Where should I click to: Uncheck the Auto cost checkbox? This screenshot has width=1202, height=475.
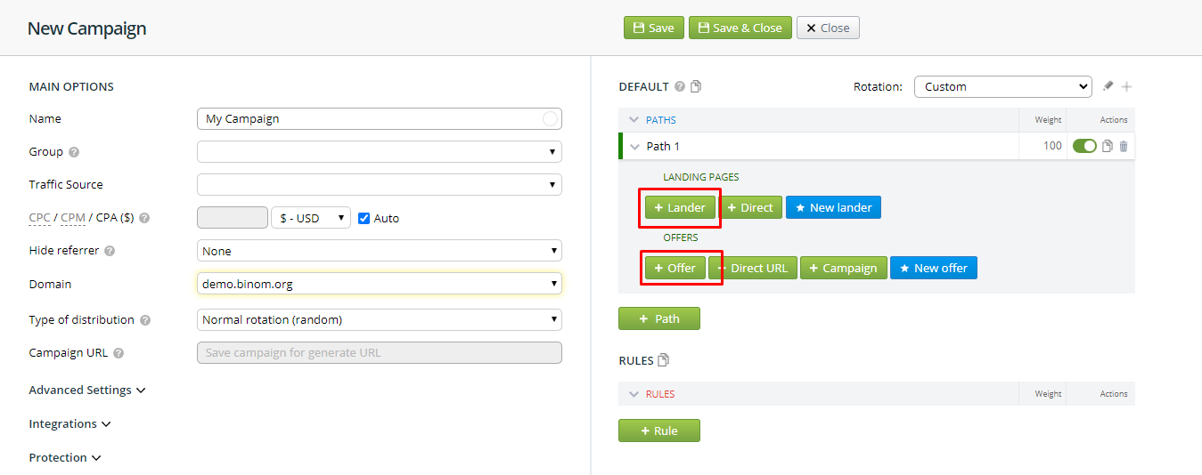[x=364, y=218]
